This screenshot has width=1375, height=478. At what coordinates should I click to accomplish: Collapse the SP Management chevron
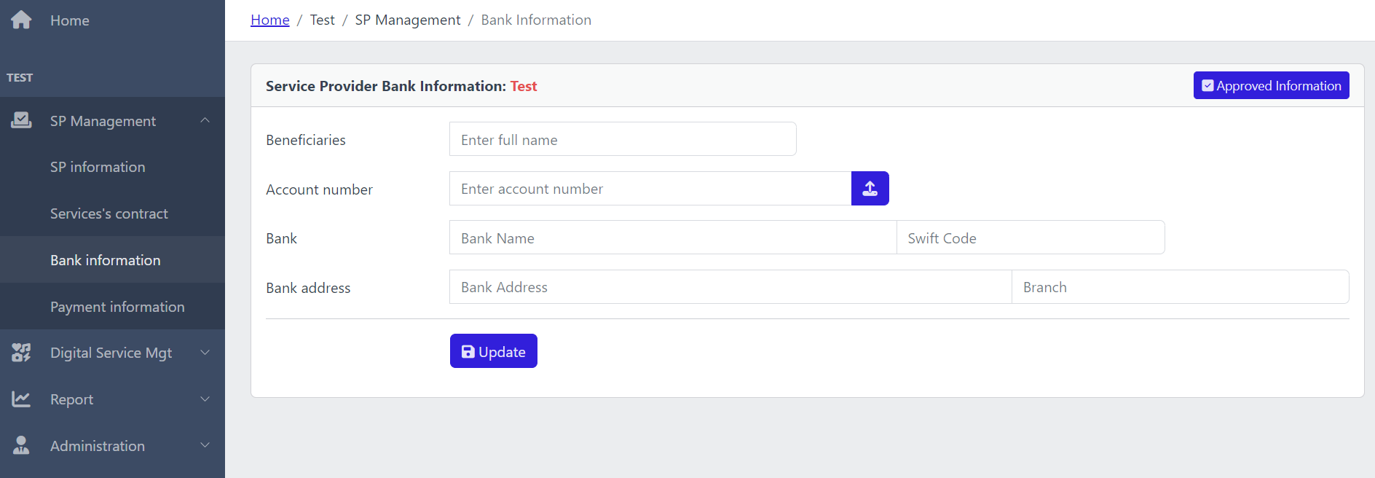point(205,120)
